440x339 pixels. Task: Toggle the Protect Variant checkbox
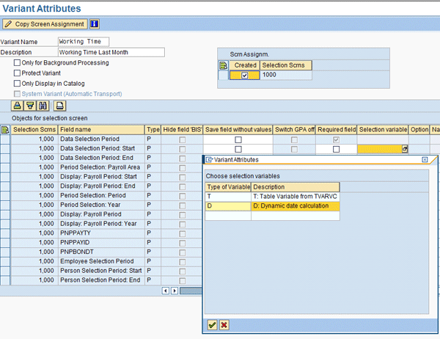point(17,73)
